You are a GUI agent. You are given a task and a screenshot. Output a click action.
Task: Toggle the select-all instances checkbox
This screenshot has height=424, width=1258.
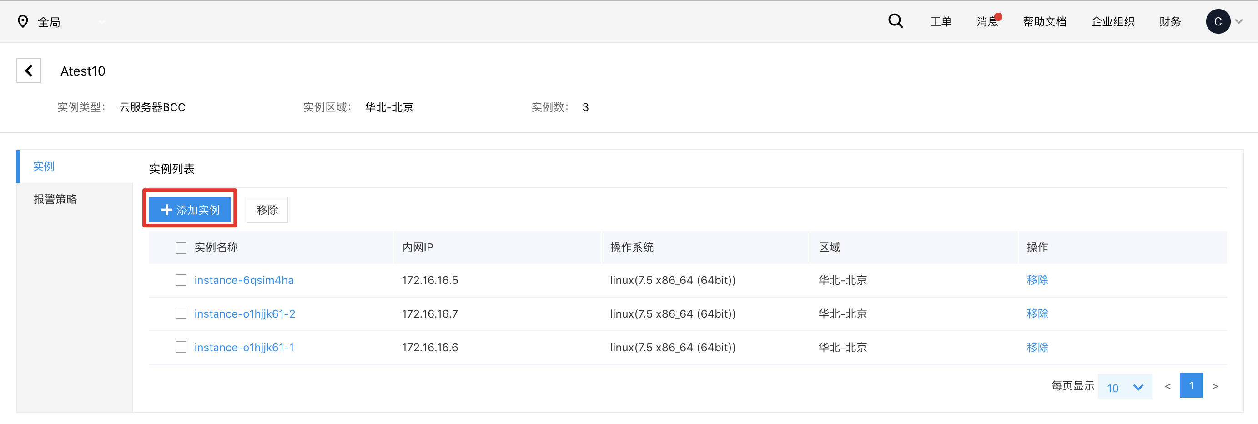tap(181, 247)
